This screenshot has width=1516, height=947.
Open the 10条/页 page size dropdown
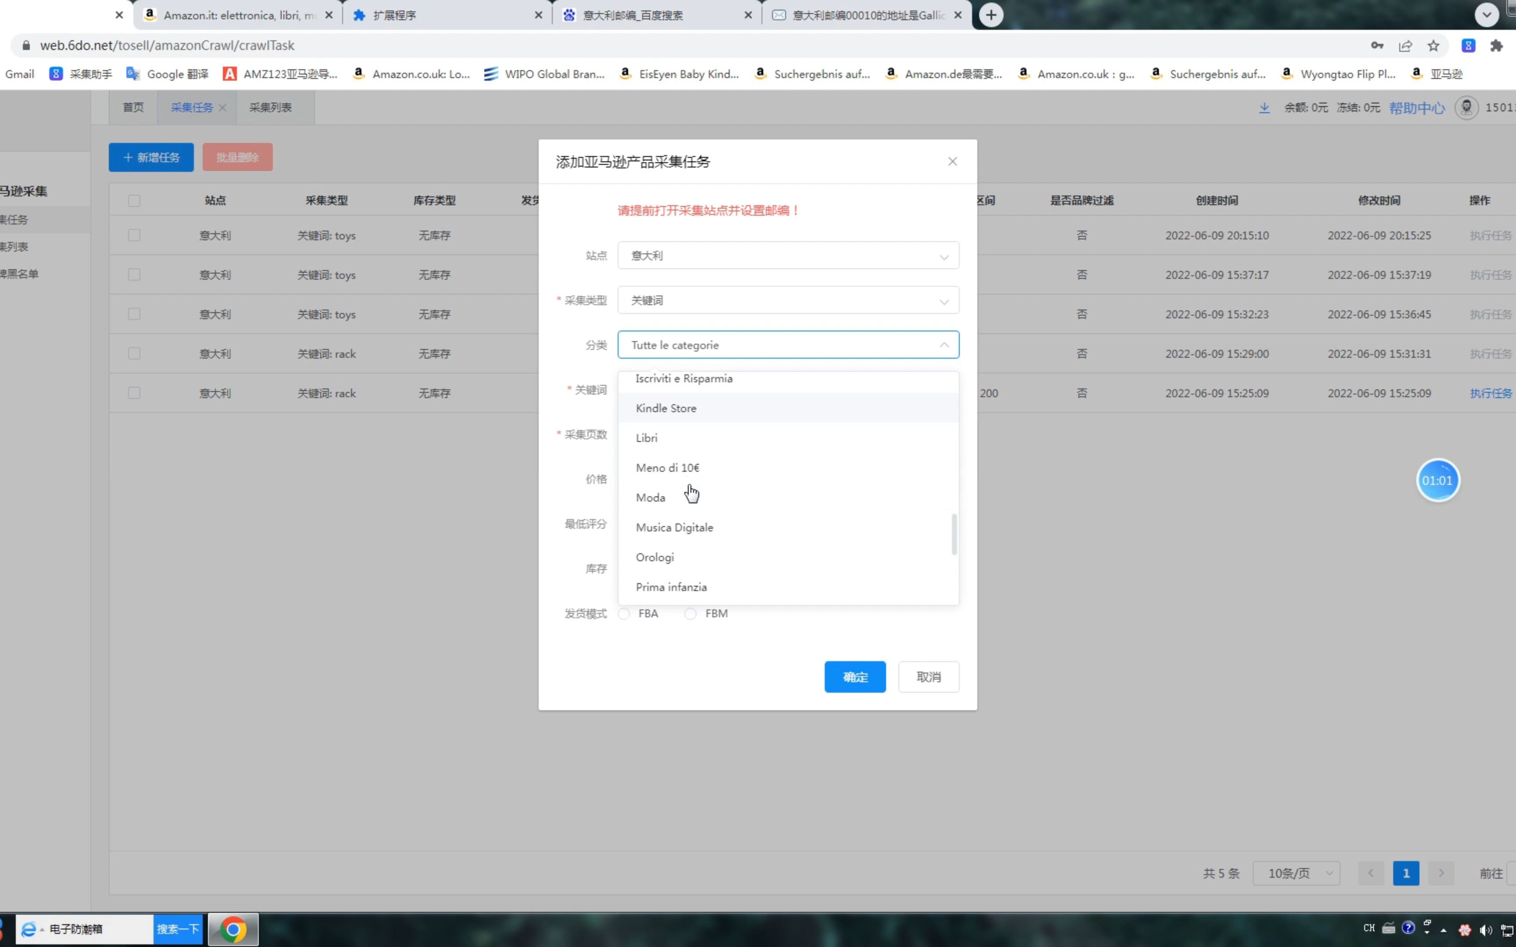click(1296, 873)
